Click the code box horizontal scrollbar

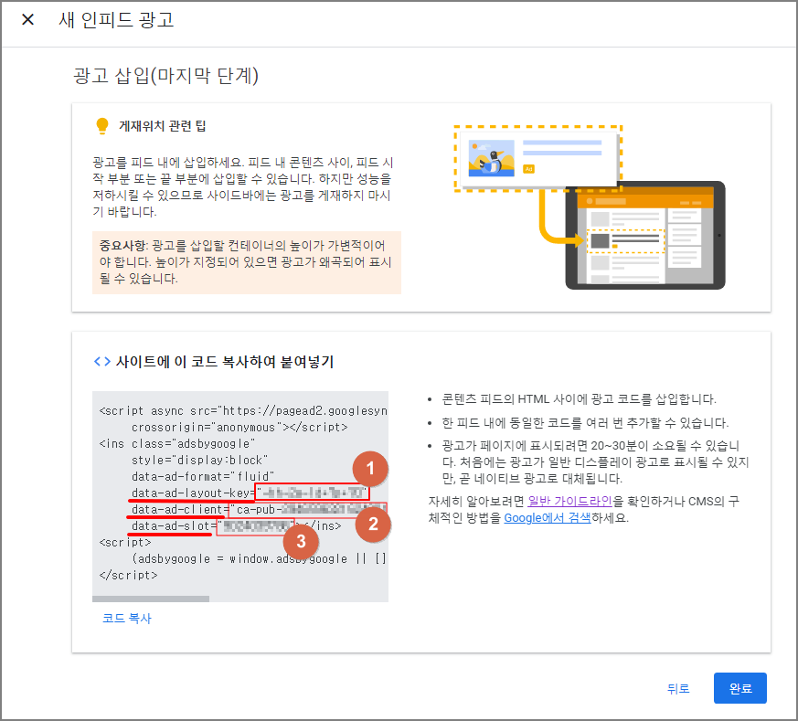pos(151,599)
